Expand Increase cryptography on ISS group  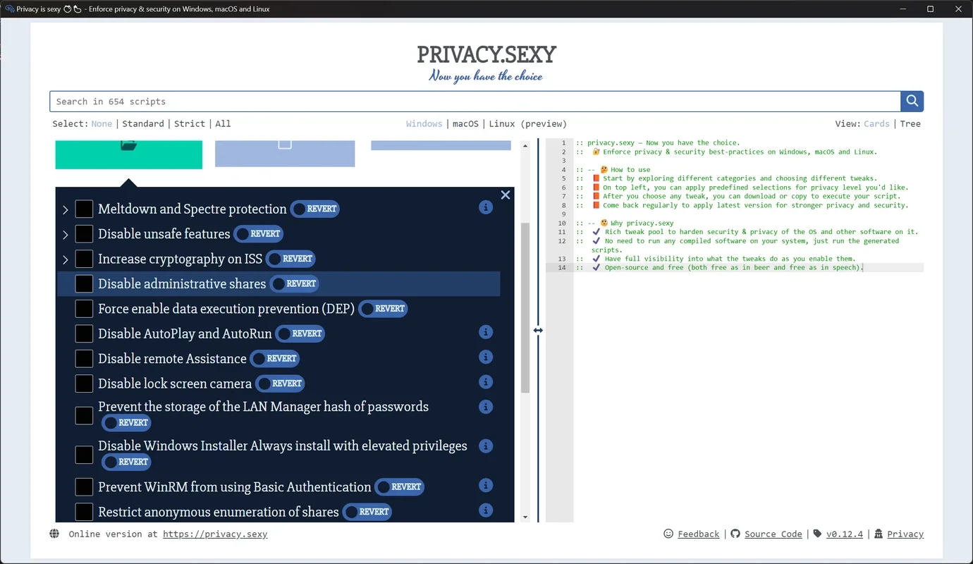(66, 259)
